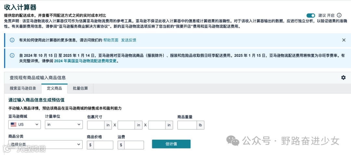This screenshot has width=351, height=155.
Task: Click the settings gear icon
Action: tap(343, 78)
